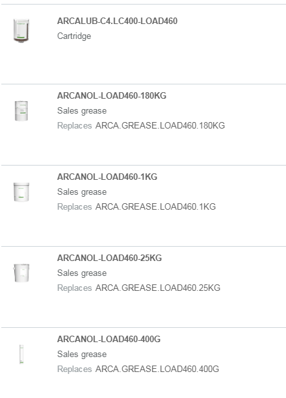Click replaced item ARCA.GREASE.LOAD460.400G
The width and height of the screenshot is (286, 398).
157,369
